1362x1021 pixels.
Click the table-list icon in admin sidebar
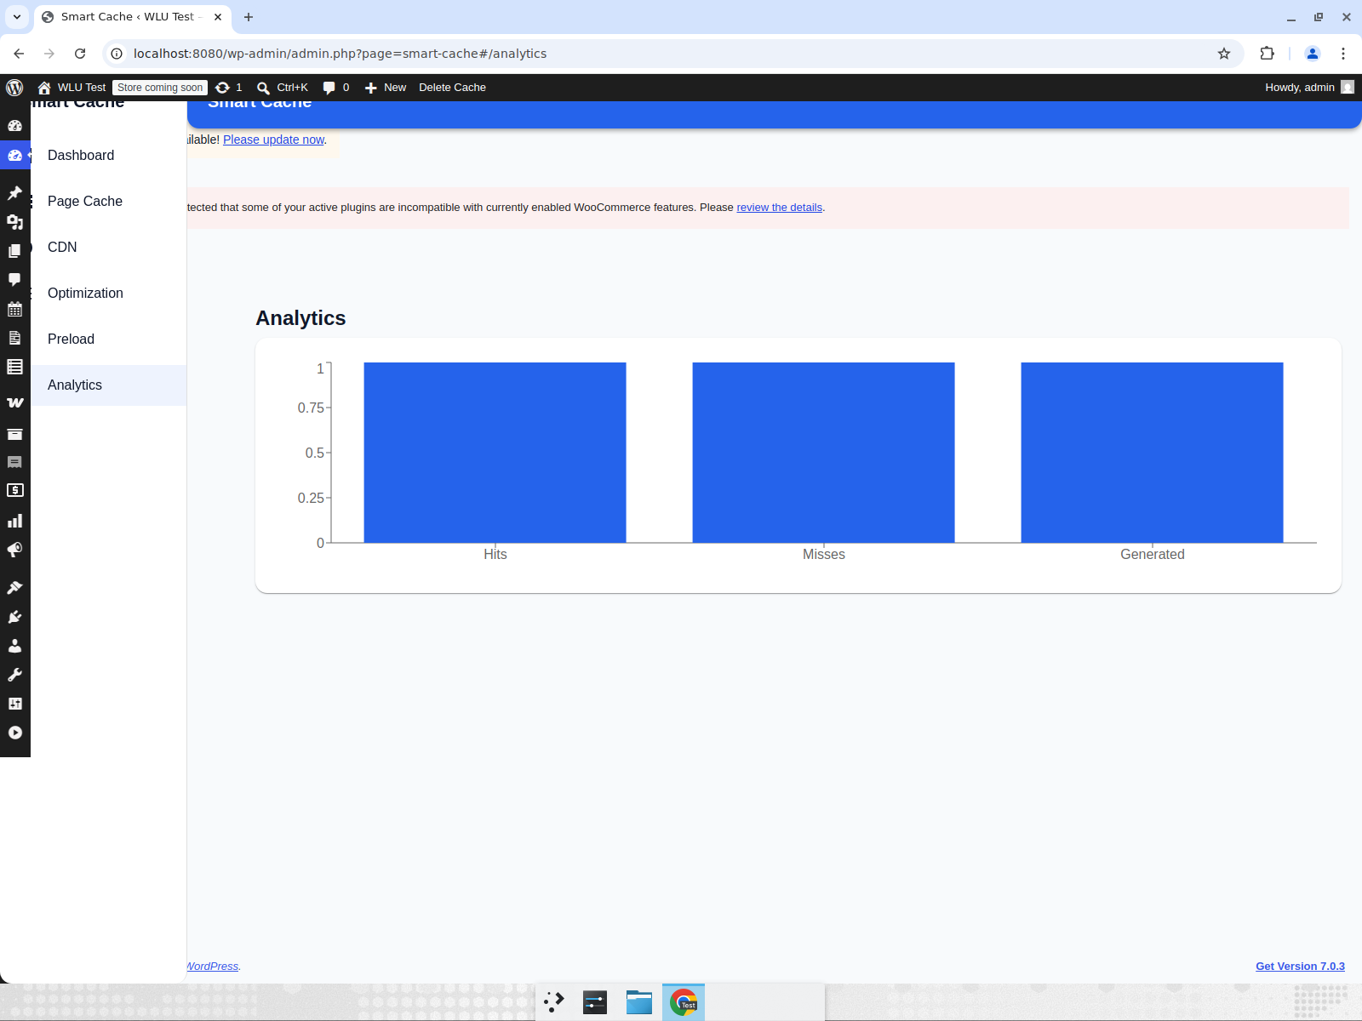pos(14,367)
